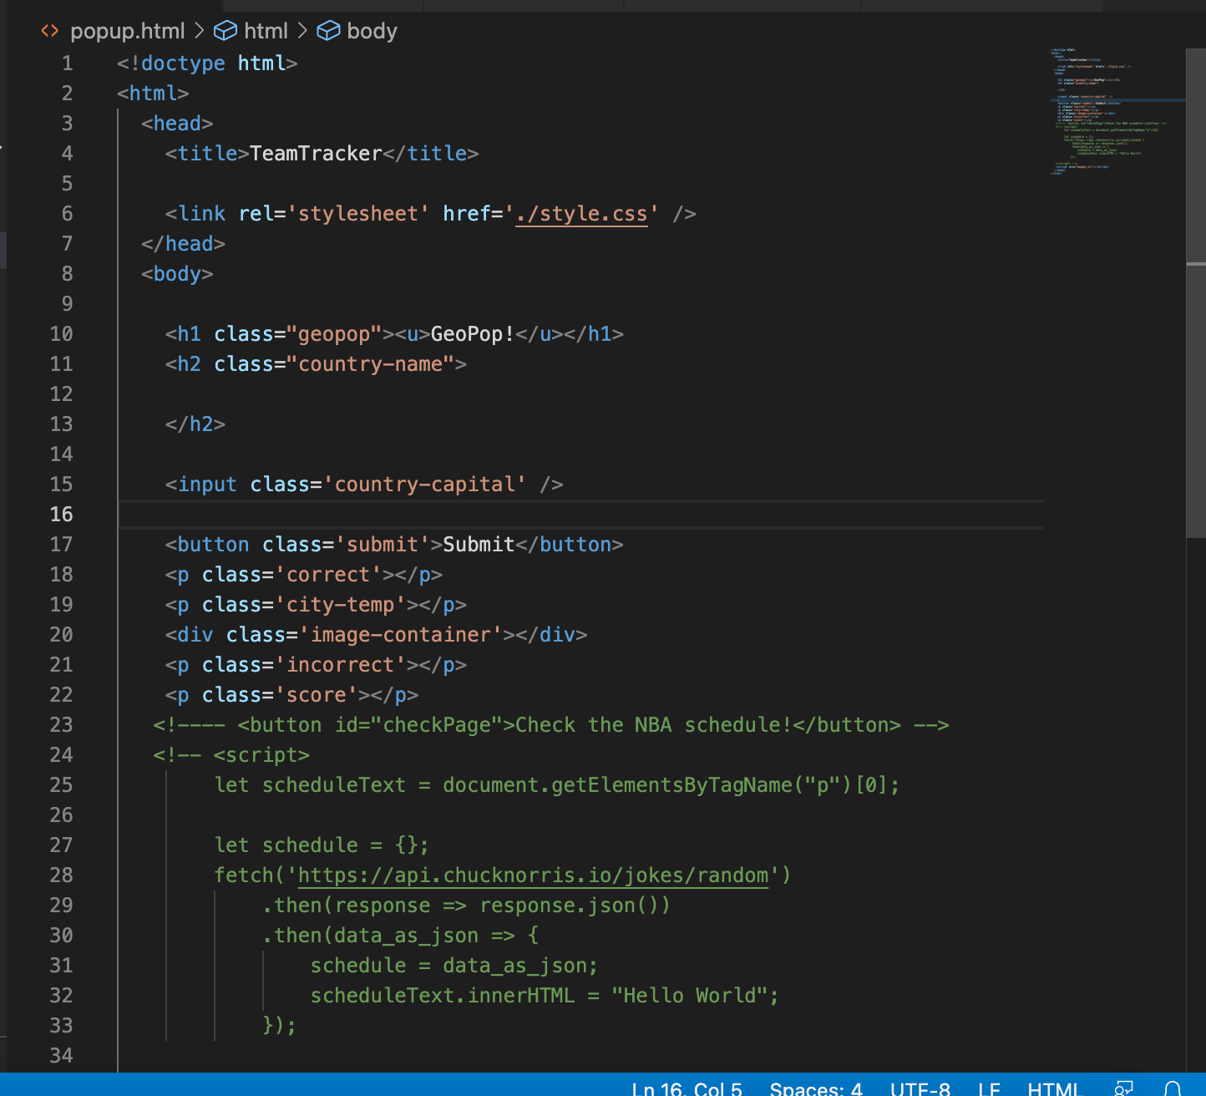1206x1096 pixels.
Task: Click the "</head>" closing tag on line 7
Action: coord(183,244)
